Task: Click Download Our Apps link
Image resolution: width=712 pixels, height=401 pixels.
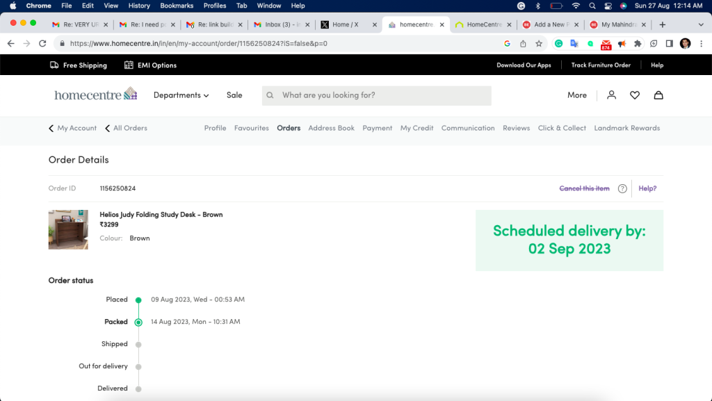Action: coord(524,65)
